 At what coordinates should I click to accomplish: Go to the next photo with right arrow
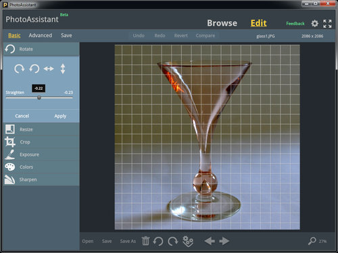(224, 241)
